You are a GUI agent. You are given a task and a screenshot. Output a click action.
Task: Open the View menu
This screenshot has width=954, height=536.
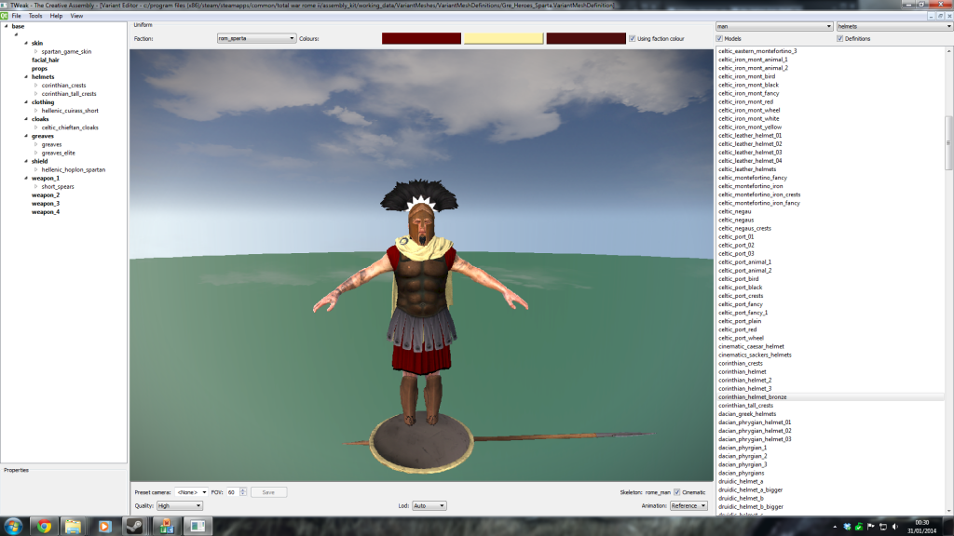tap(76, 16)
